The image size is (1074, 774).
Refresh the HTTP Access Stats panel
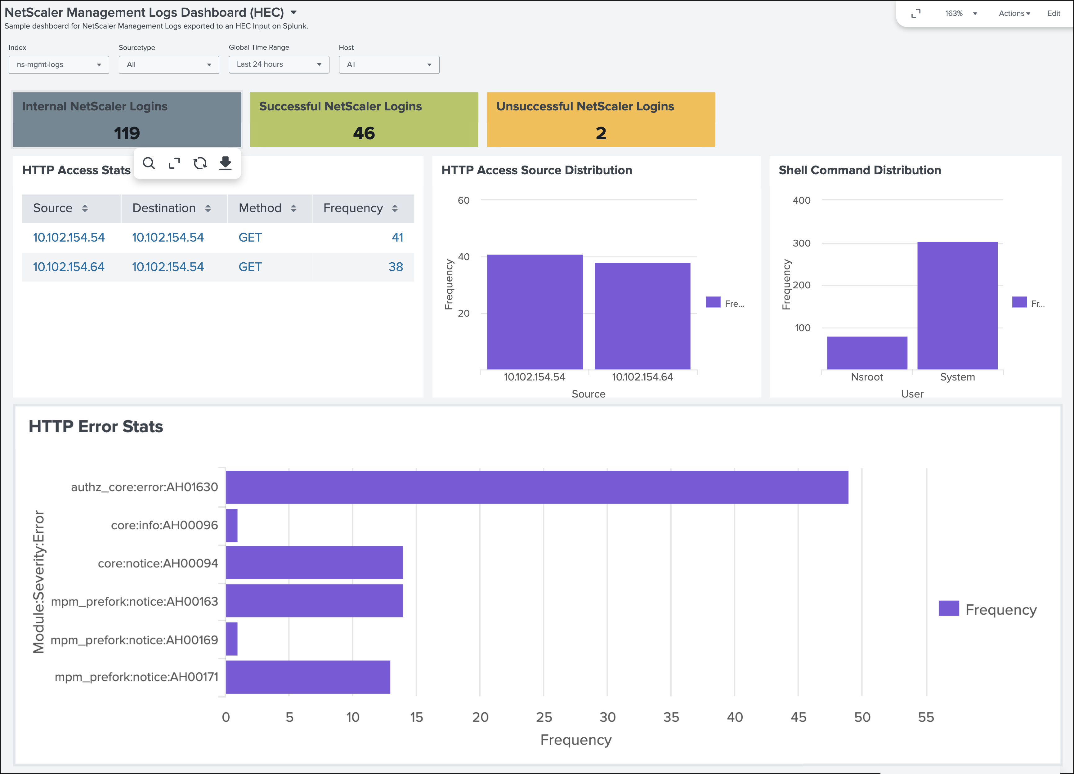click(x=200, y=163)
